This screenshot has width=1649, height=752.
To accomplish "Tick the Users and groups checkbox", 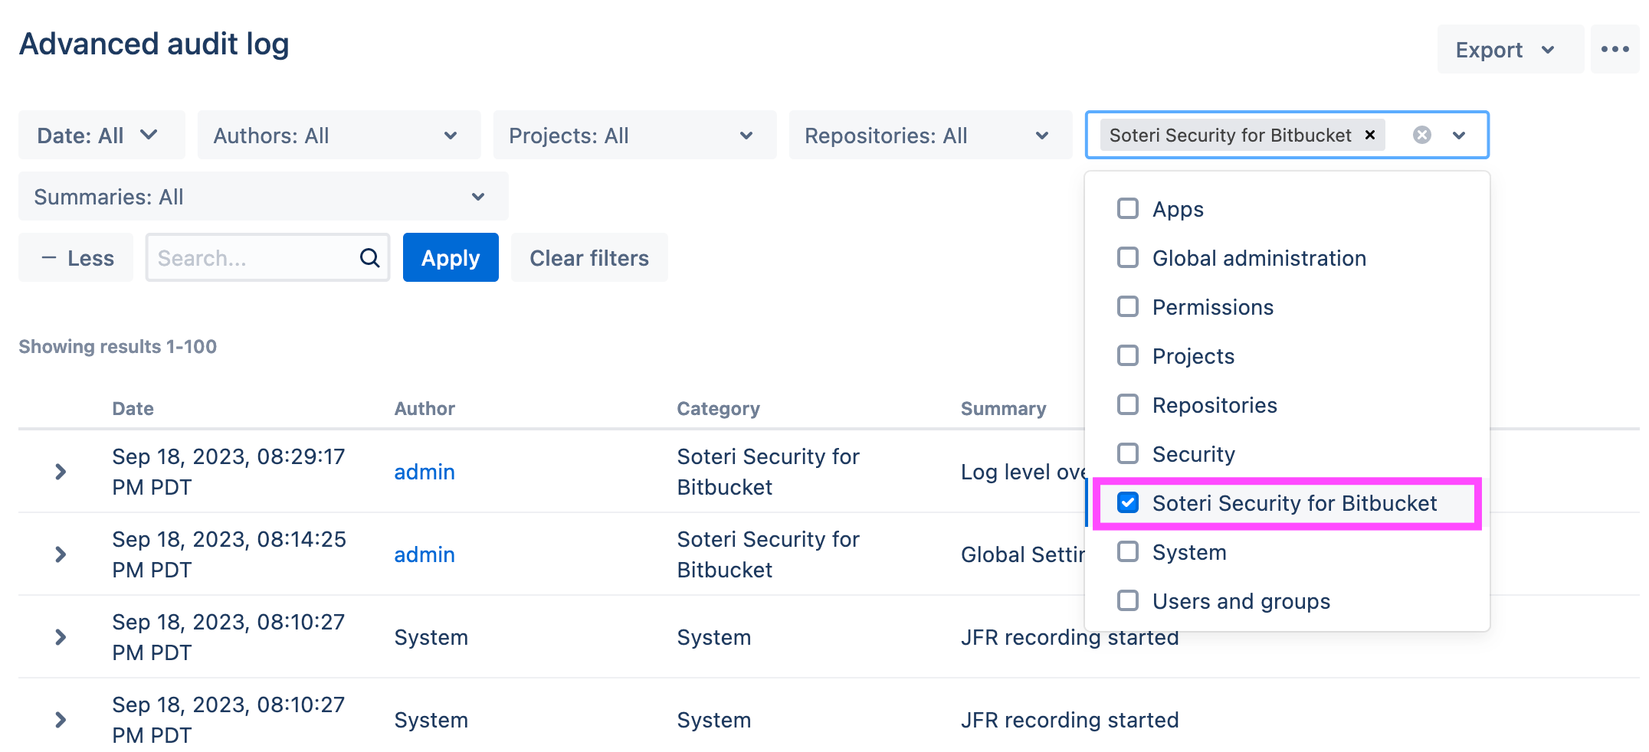I will tap(1128, 601).
